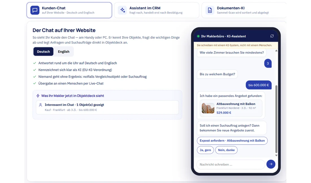Click checkmark beside Übergabe an einen Menschen

coord(34,83)
